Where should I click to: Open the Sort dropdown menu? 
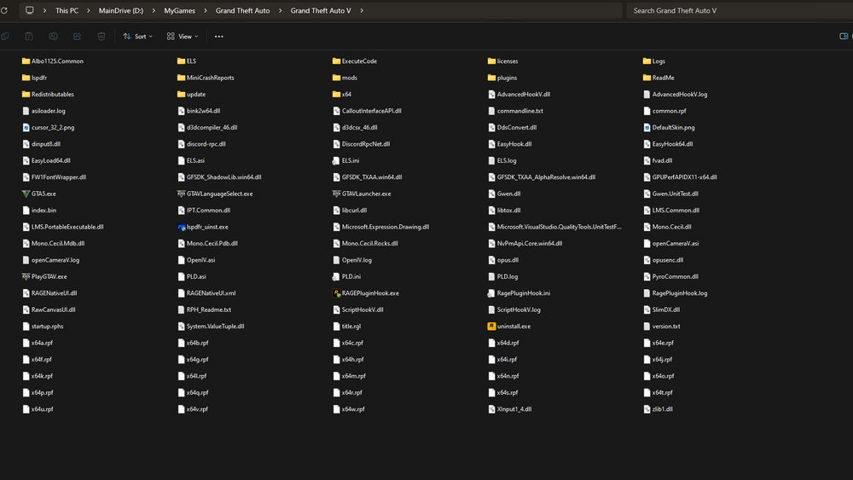click(x=137, y=37)
